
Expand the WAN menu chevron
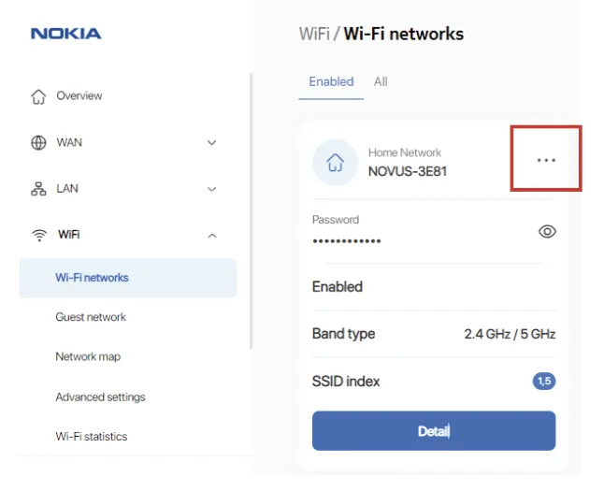point(211,143)
